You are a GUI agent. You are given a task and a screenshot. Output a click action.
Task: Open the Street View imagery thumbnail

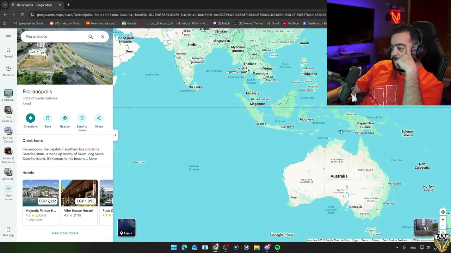coord(426,228)
